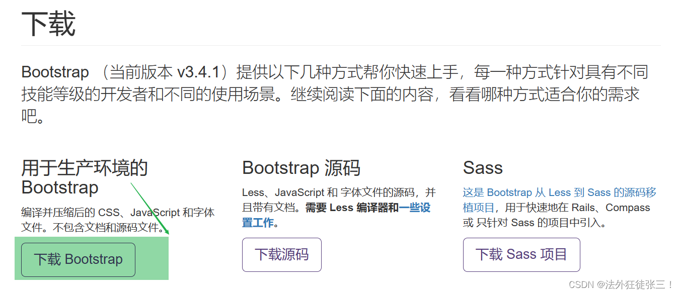The height and width of the screenshot is (294, 679).
Task: Click the Less、JavaScript 和 字体文件的源码 description
Action: pos(339,208)
